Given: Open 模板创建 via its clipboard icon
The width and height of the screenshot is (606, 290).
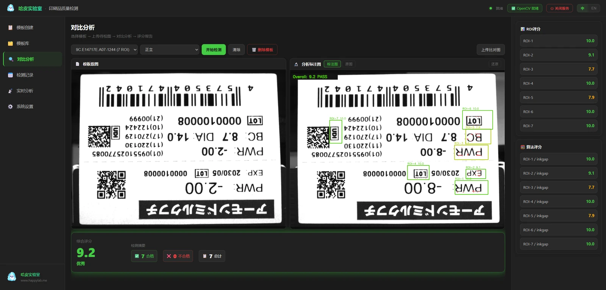Looking at the screenshot, I should coord(10,28).
